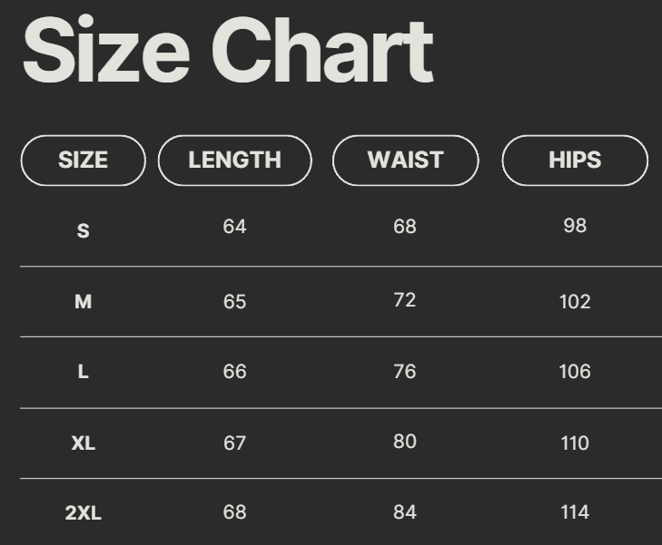Select the LENGTH column header
Screen dimensions: 662x545
click(234, 161)
